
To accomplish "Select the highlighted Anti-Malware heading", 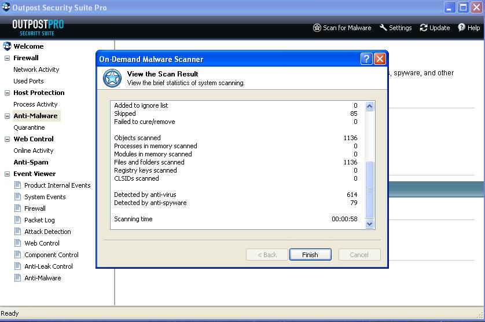I will (x=35, y=116).
